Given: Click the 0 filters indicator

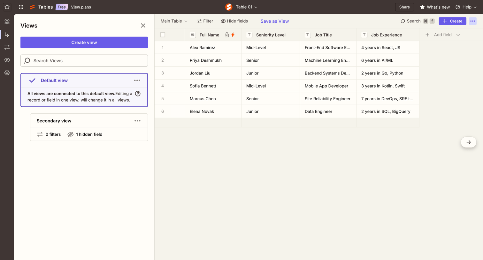Looking at the screenshot, I should [49, 134].
